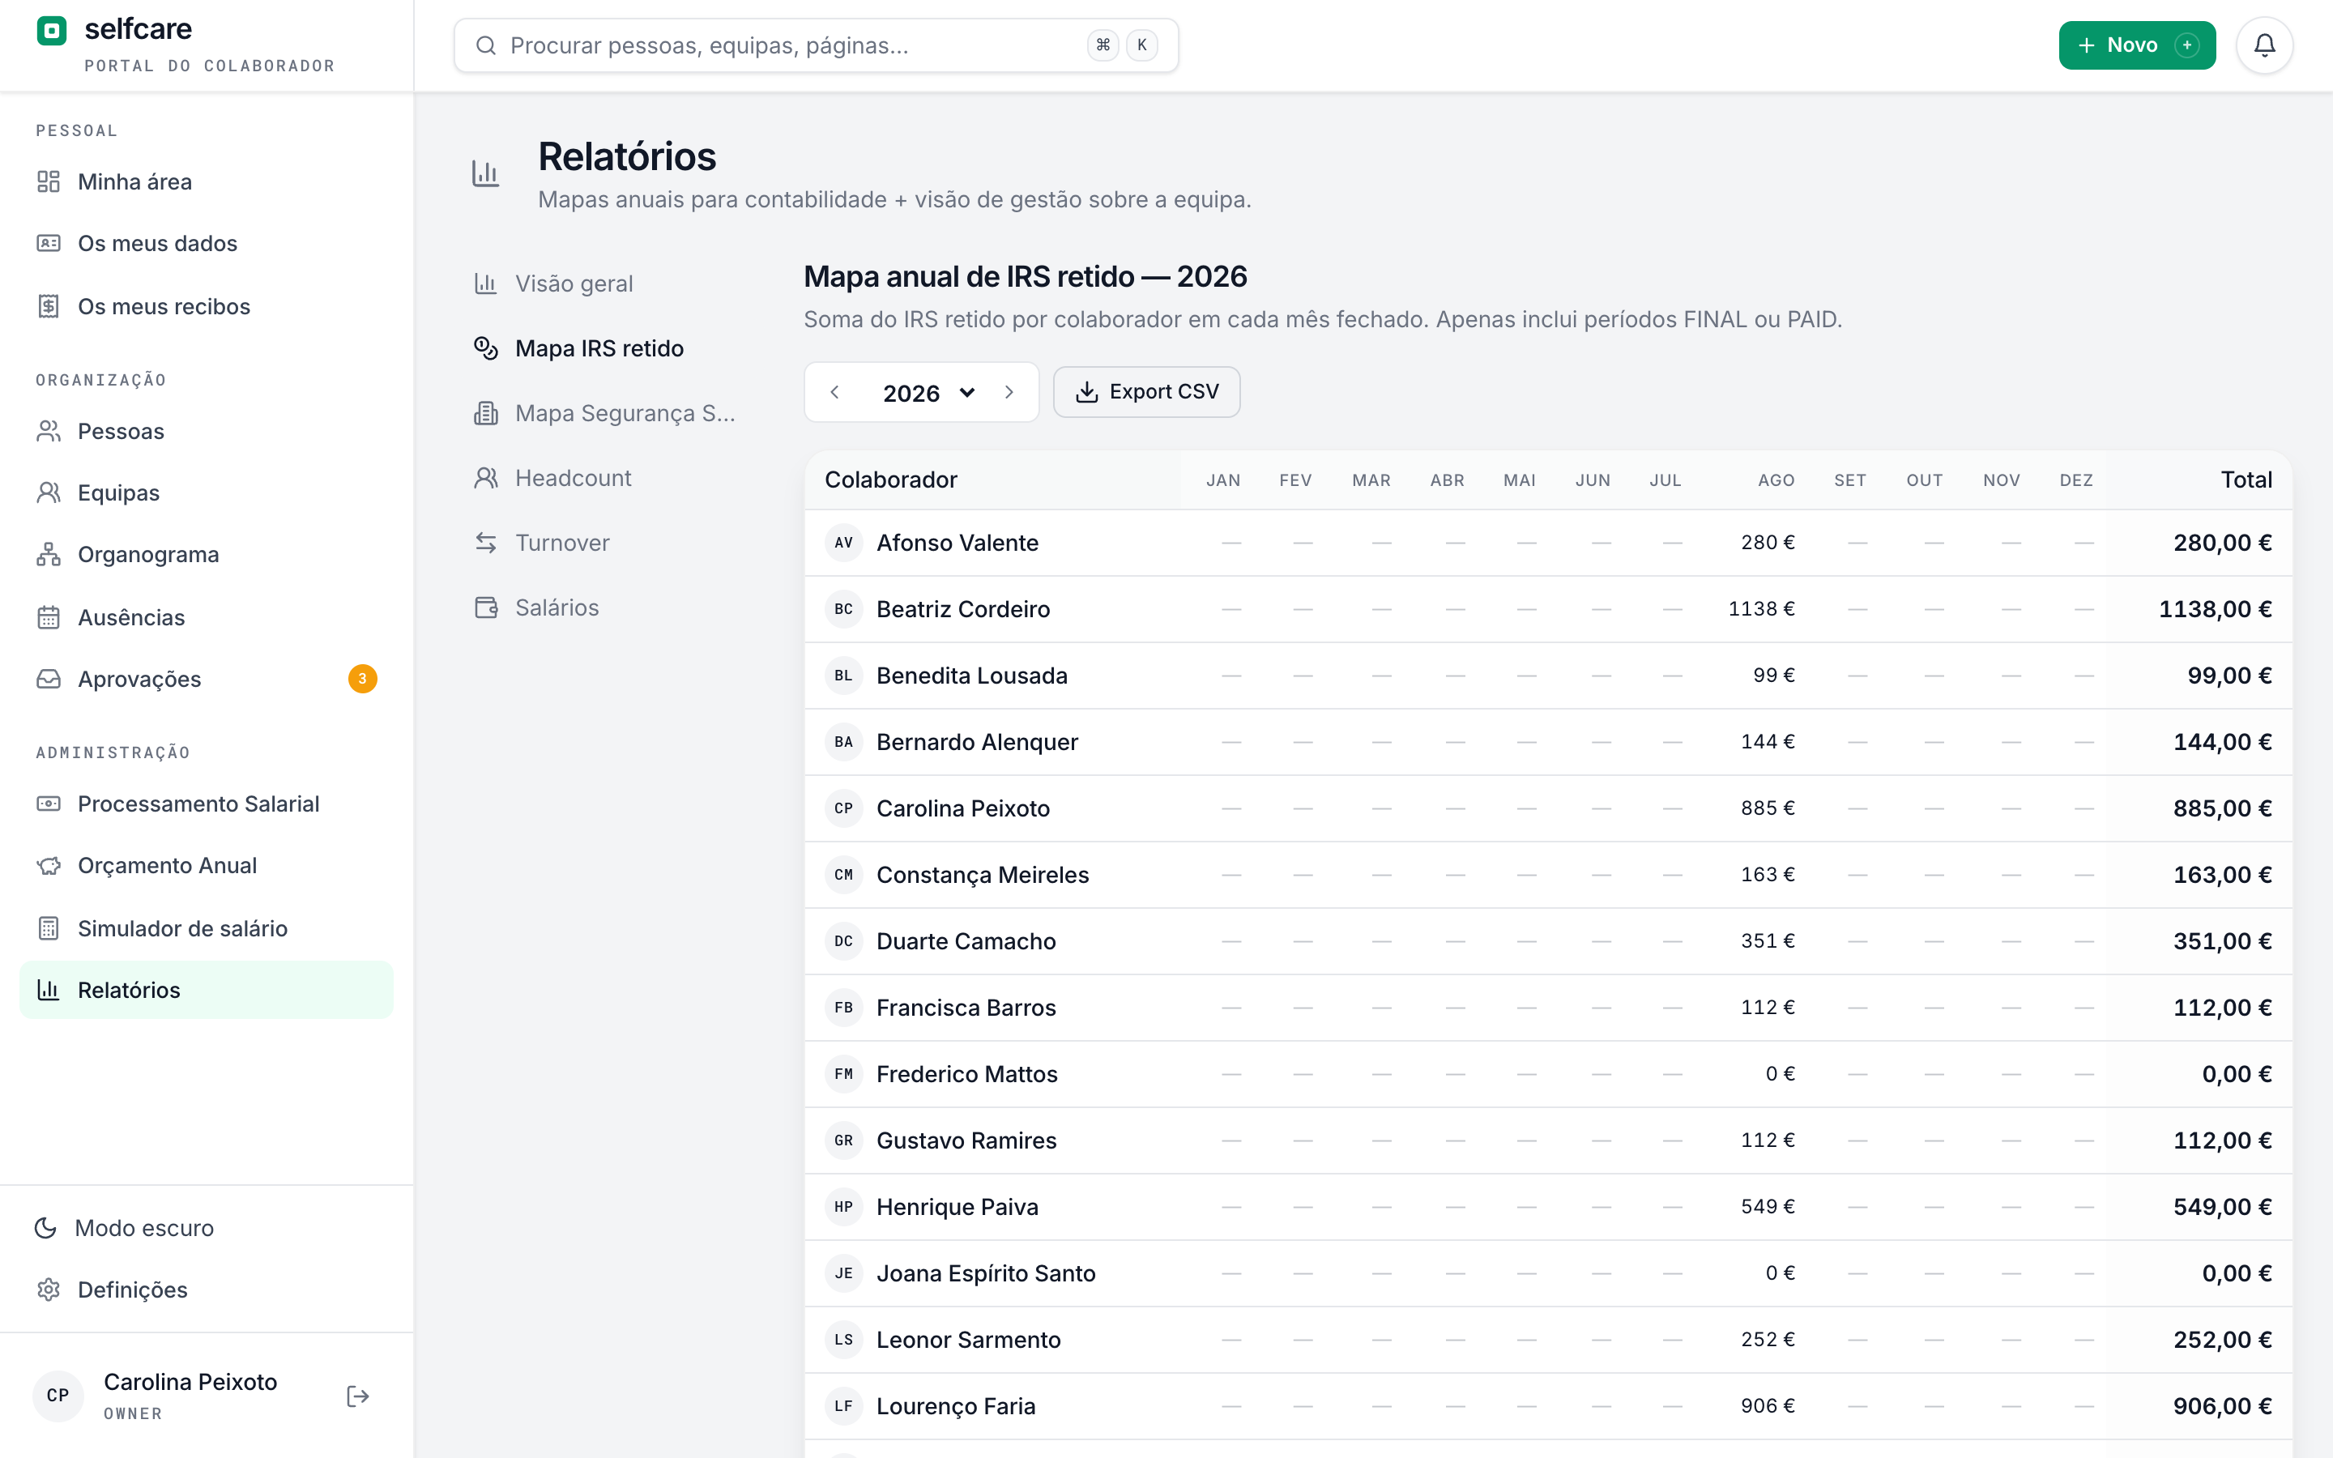Switch to the Headcount report
Image resolution: width=2333 pixels, height=1458 pixels.
608,477
